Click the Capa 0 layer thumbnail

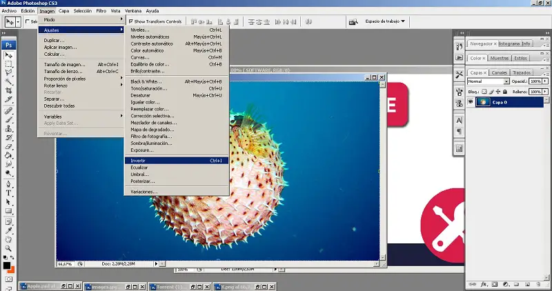click(484, 102)
